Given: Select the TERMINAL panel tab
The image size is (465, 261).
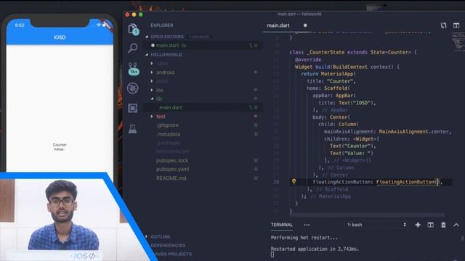Looking at the screenshot, I should click(x=282, y=225).
